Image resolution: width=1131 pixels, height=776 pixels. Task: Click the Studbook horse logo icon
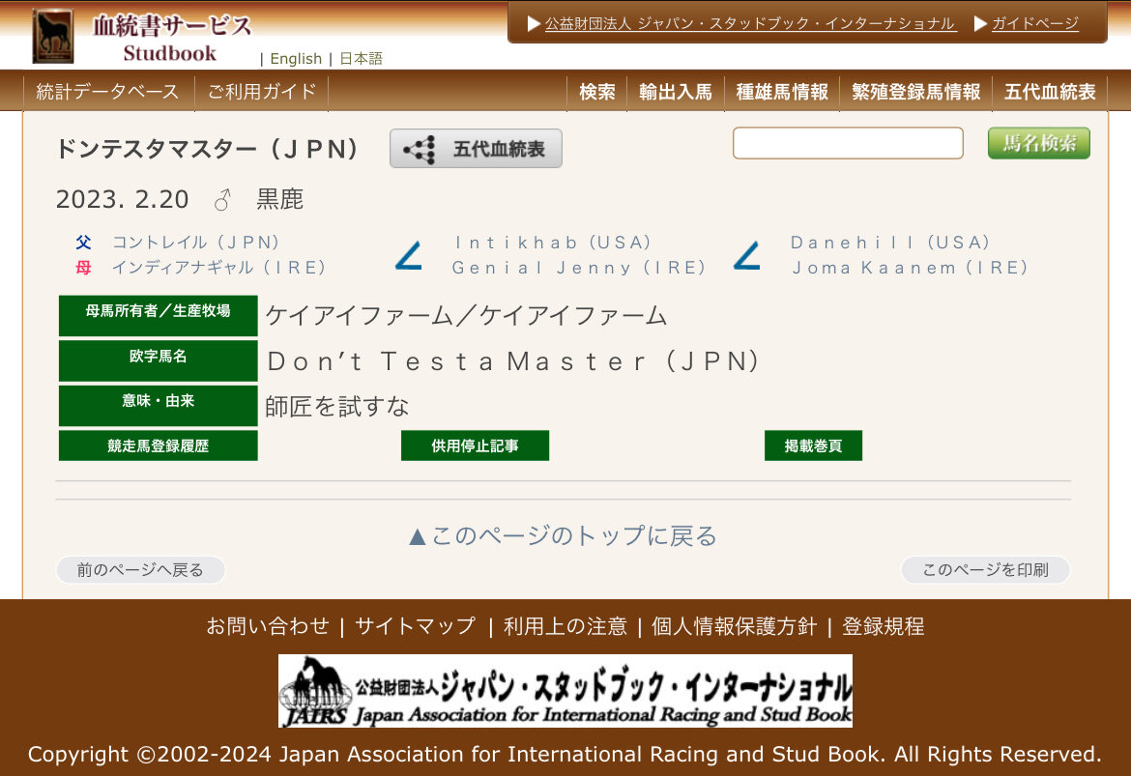[x=52, y=36]
